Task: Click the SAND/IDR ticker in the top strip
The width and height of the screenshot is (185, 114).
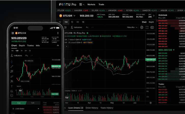Action: (x=150, y=10)
